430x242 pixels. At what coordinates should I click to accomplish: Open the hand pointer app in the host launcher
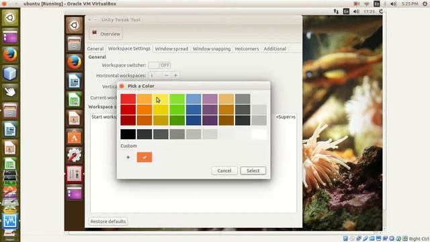(x=10, y=91)
